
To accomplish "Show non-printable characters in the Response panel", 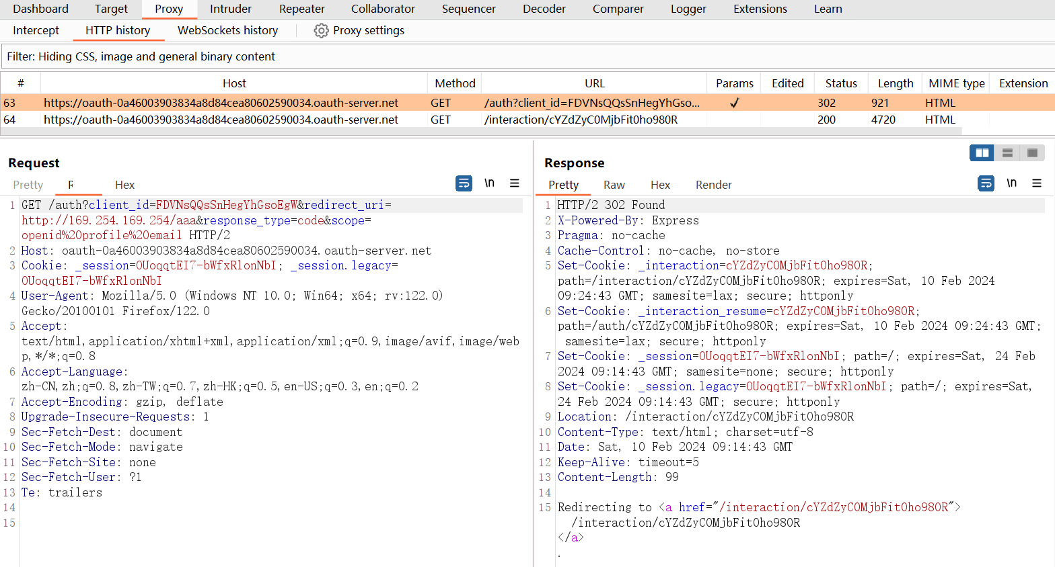I will [x=1011, y=183].
